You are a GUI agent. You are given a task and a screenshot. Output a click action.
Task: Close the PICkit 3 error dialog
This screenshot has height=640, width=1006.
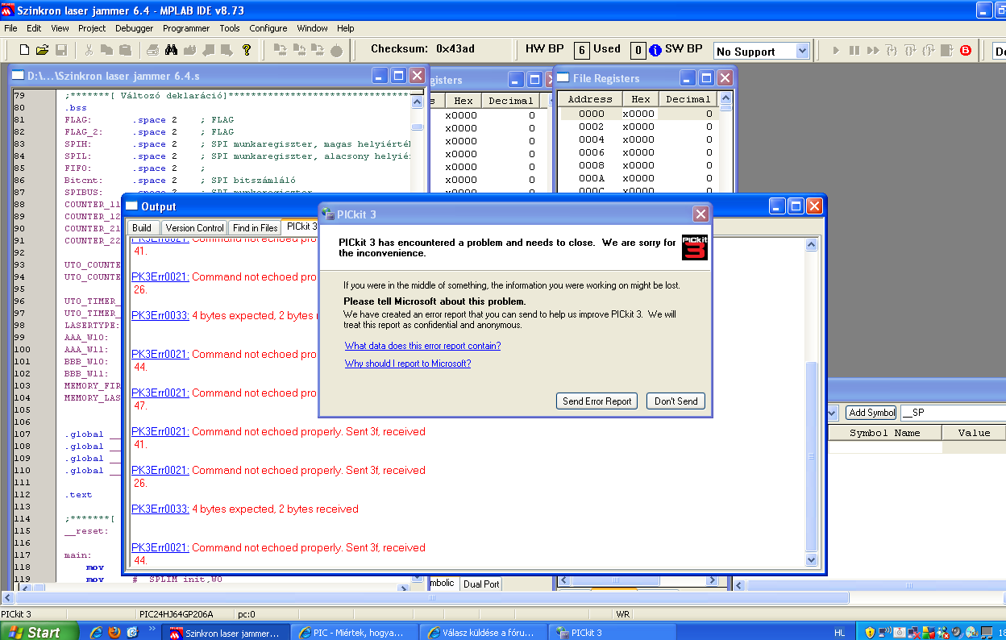[700, 214]
